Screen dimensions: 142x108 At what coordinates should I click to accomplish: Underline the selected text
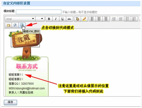tap(62, 19)
